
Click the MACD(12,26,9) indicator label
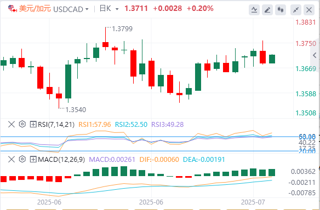[x=61, y=160]
